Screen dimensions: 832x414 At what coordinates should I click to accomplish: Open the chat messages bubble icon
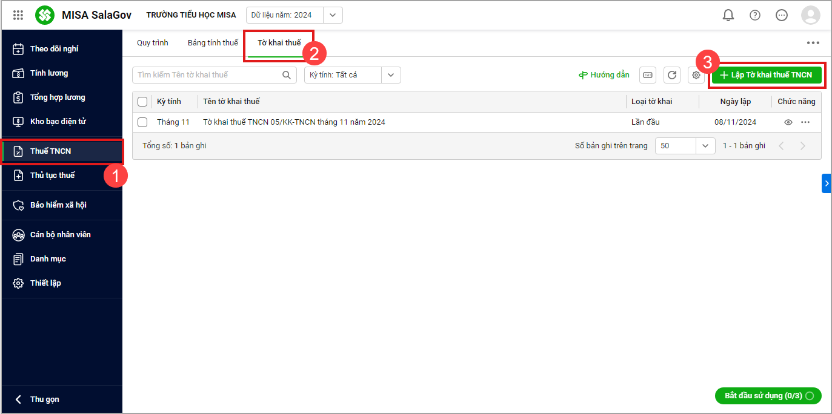pyautogui.click(x=782, y=15)
